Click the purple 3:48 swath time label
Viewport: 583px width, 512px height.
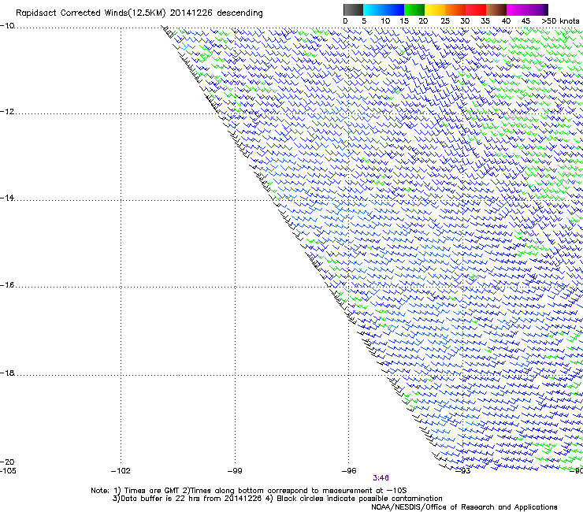click(381, 478)
